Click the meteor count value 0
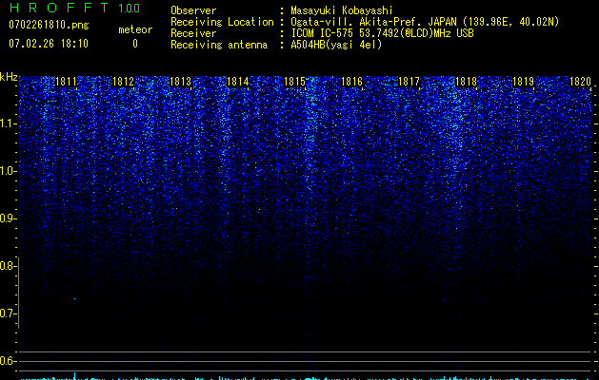 pyautogui.click(x=135, y=44)
